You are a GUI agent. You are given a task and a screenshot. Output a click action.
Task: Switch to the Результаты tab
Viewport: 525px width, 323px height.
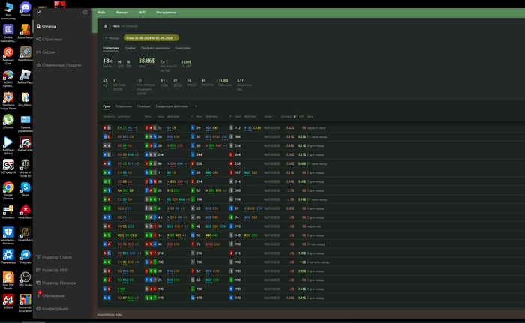(124, 106)
